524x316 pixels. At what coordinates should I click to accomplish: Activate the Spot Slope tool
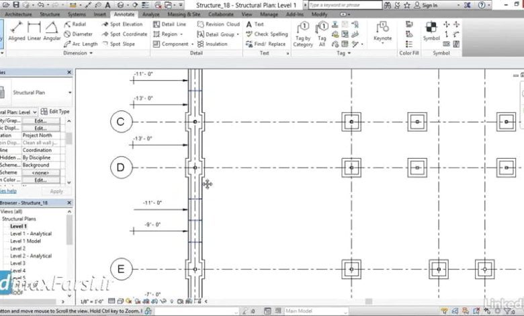118,44
